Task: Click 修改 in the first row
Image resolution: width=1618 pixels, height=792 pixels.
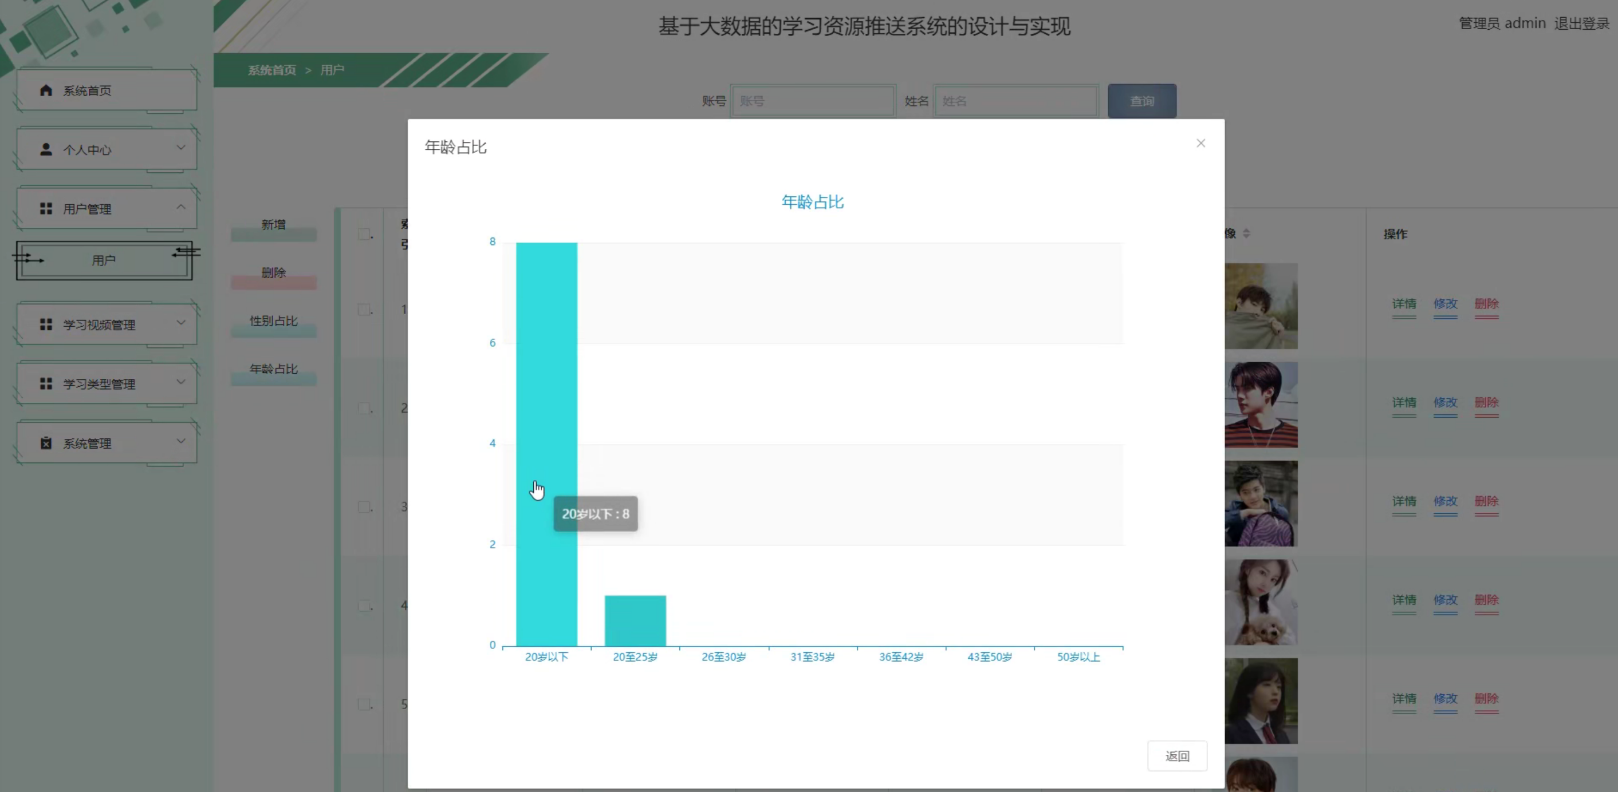Action: coord(1445,304)
